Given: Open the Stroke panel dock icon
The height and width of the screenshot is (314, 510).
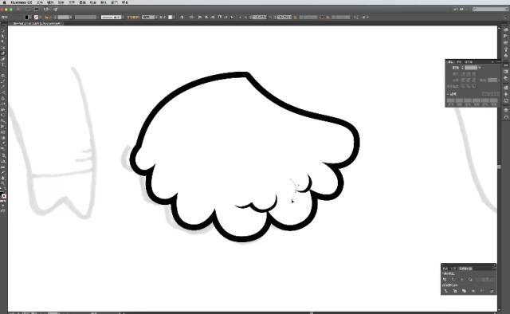Looking at the screenshot, I should click(x=506, y=65).
